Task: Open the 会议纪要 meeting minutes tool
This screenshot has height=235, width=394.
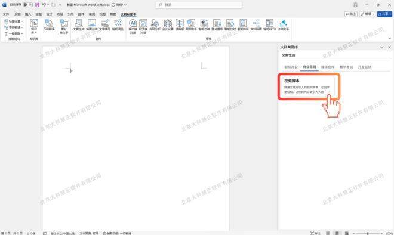Action: click(168, 25)
